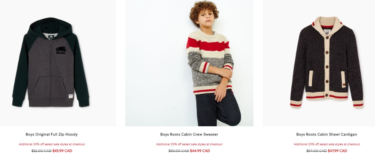The image size is (375, 157).
Task: Click the Roots beaver logo on the hoody
Action: tap(61, 50)
